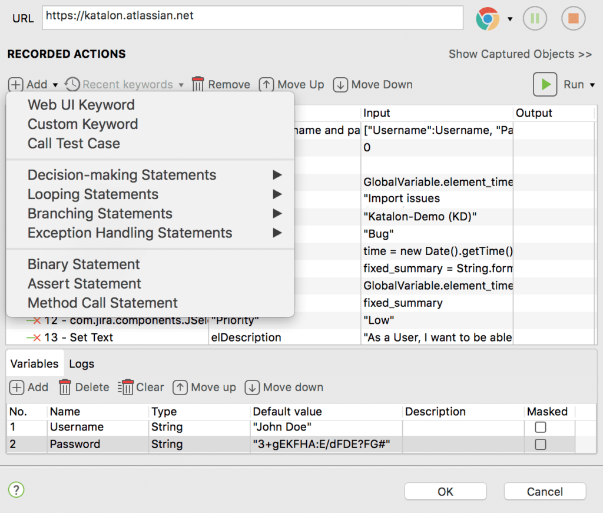Pause the current recording session
Viewport: 603px width, 513px height.
click(535, 18)
